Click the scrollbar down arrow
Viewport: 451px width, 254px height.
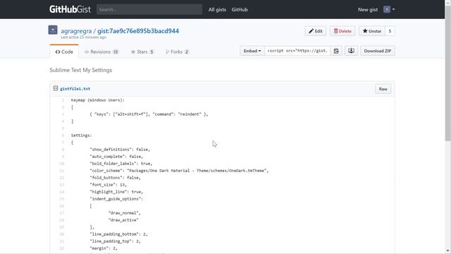448,251
